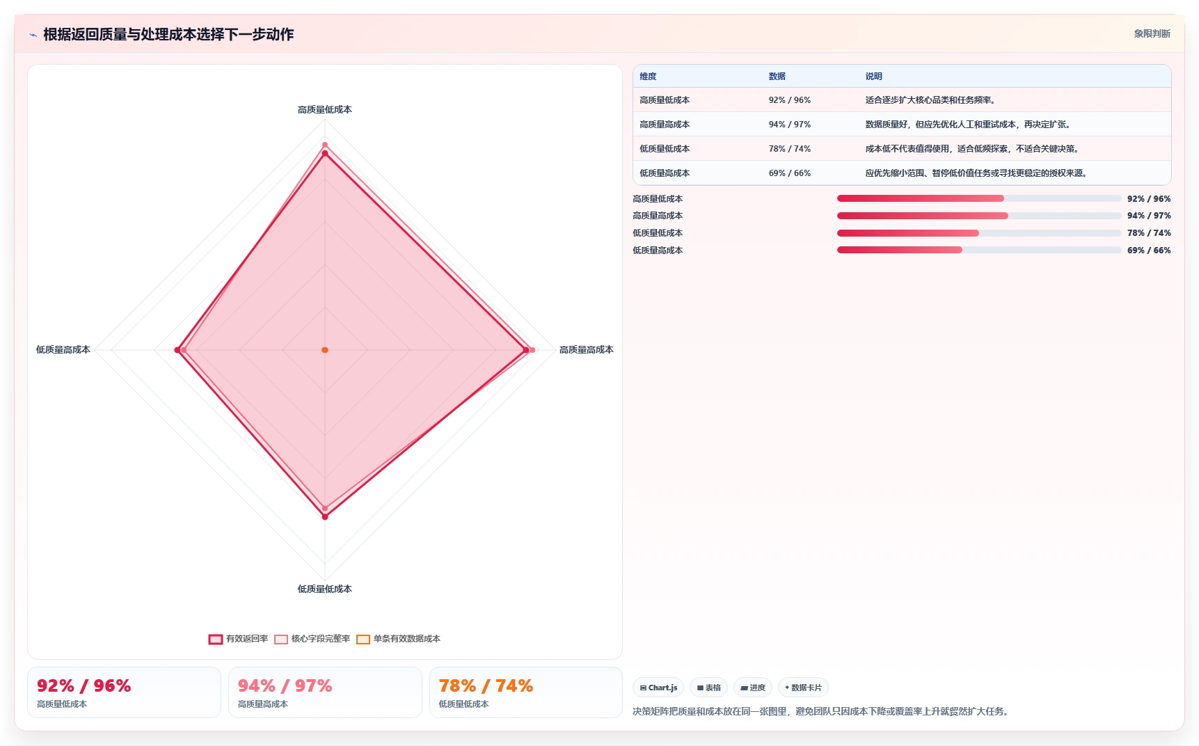Click the description starting with 数据质量好
This screenshot has width=1199, height=746.
point(969,125)
